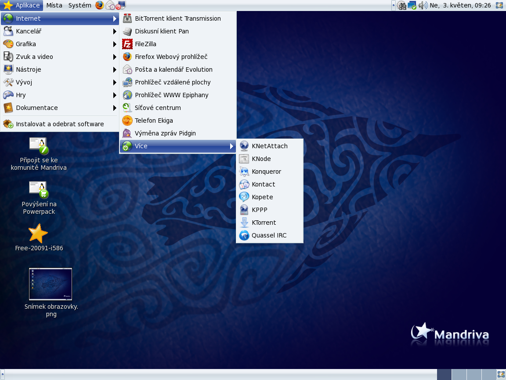Click Evolution mail launcher in top panel

click(x=110, y=5)
